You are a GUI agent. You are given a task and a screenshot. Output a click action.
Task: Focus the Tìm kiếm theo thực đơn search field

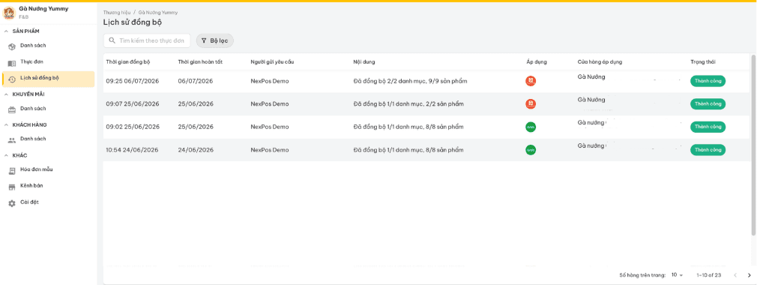(147, 40)
